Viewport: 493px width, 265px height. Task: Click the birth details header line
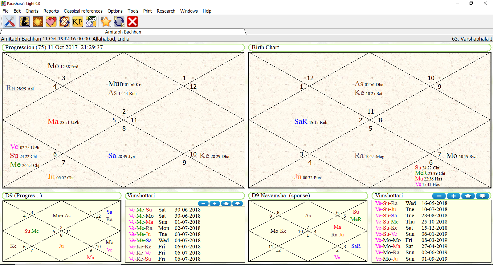[65, 39]
